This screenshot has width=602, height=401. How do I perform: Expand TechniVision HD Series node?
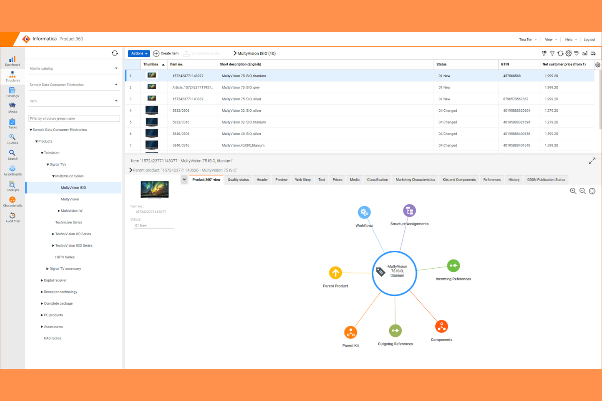tap(53, 234)
